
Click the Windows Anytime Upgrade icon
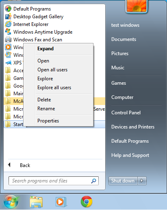8,32
